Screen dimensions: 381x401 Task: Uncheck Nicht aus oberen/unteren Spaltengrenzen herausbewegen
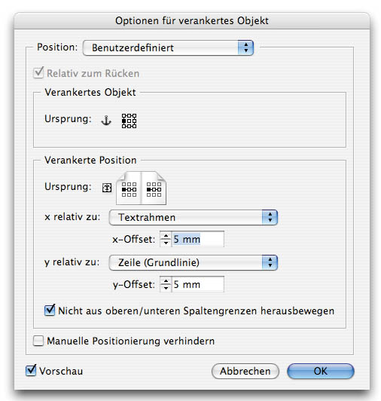tap(50, 311)
